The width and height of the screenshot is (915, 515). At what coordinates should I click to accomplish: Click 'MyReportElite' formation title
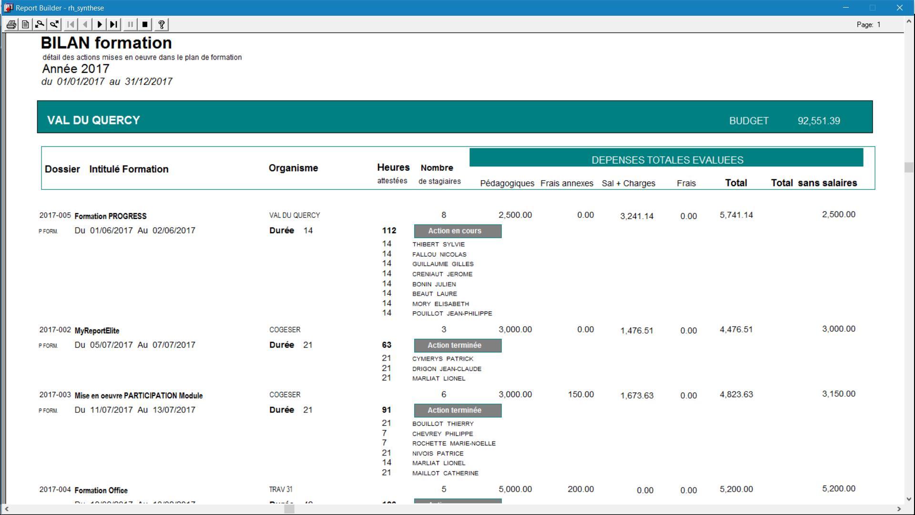coord(97,330)
